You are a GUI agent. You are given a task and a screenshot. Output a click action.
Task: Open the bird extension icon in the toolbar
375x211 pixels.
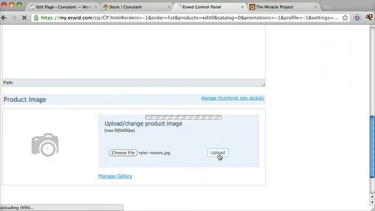coord(369,17)
